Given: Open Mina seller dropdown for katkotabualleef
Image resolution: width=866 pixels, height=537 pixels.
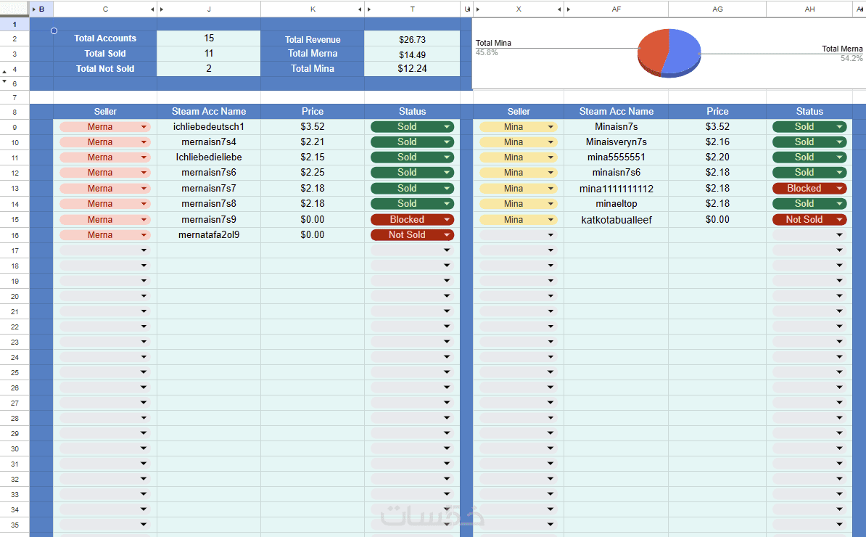Looking at the screenshot, I should 550,220.
